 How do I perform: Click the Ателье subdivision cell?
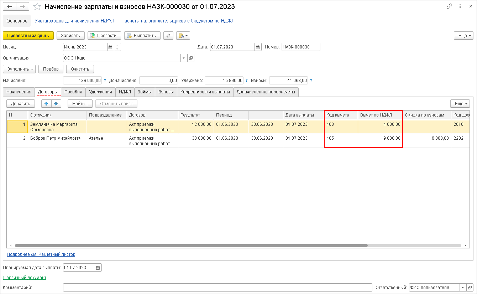click(x=107, y=141)
